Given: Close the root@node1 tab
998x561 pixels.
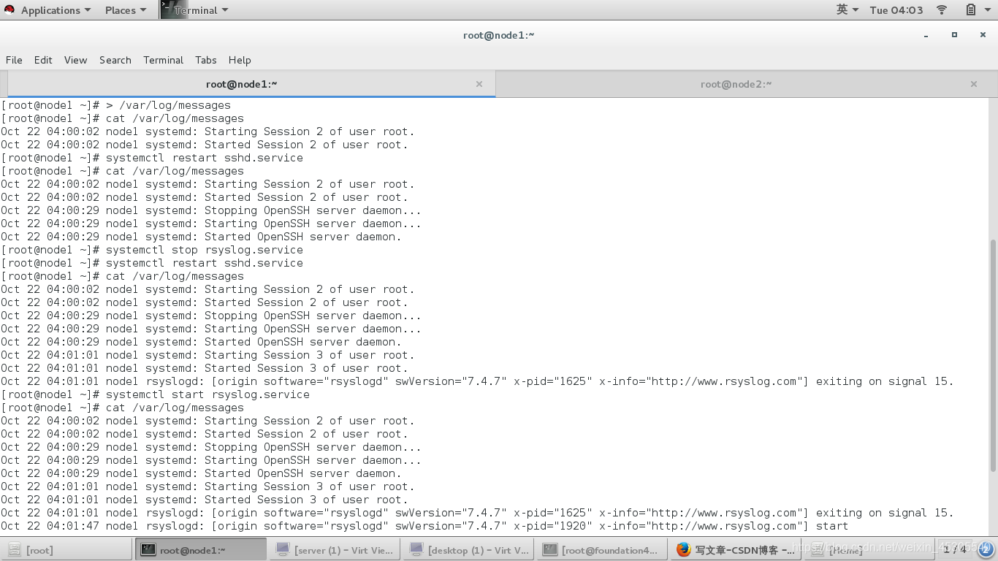Looking at the screenshot, I should [479, 84].
